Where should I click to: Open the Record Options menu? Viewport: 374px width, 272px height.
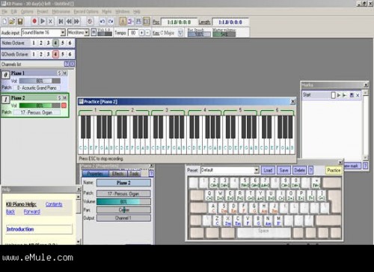(x=86, y=11)
